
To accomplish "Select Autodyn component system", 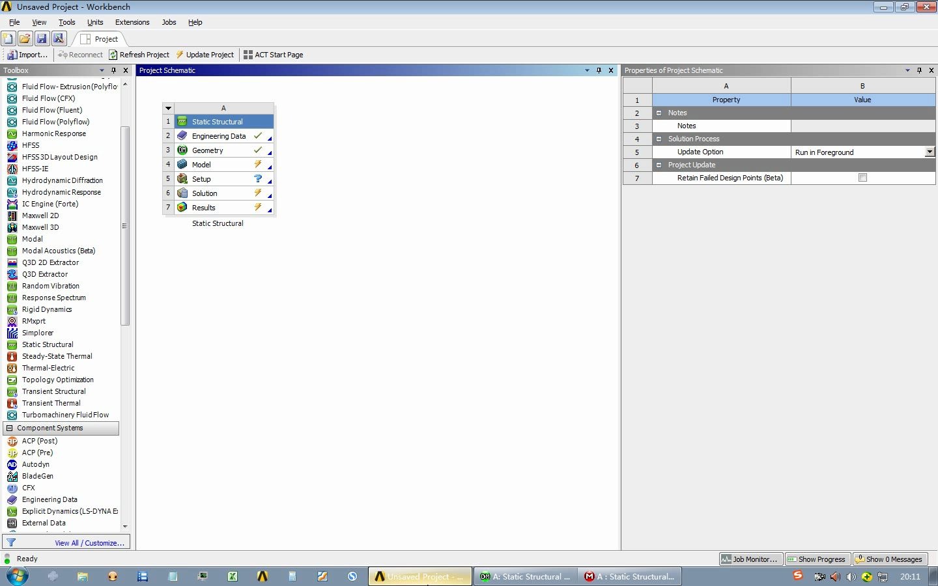I will (x=35, y=464).
